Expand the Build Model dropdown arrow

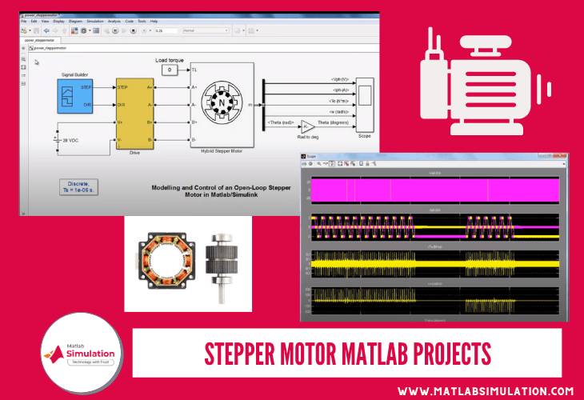pos(258,30)
